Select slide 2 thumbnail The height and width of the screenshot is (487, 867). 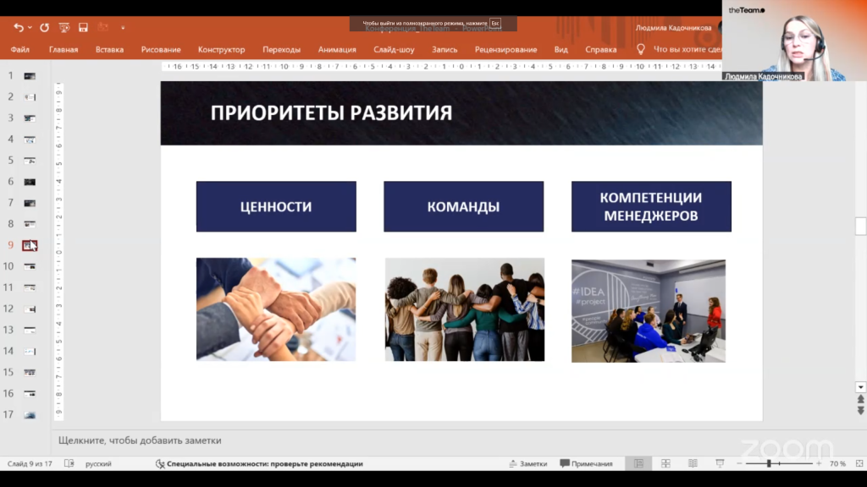click(30, 97)
